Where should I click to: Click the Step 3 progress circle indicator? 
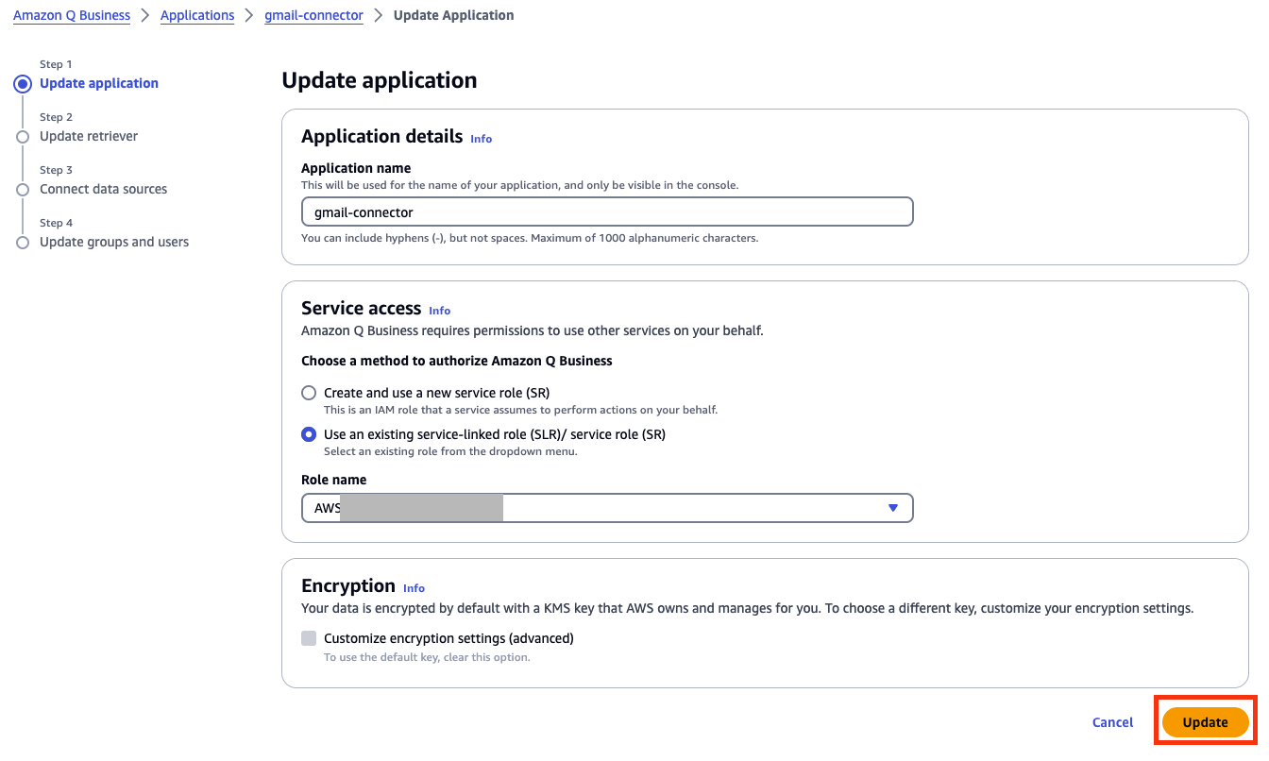[x=23, y=190]
